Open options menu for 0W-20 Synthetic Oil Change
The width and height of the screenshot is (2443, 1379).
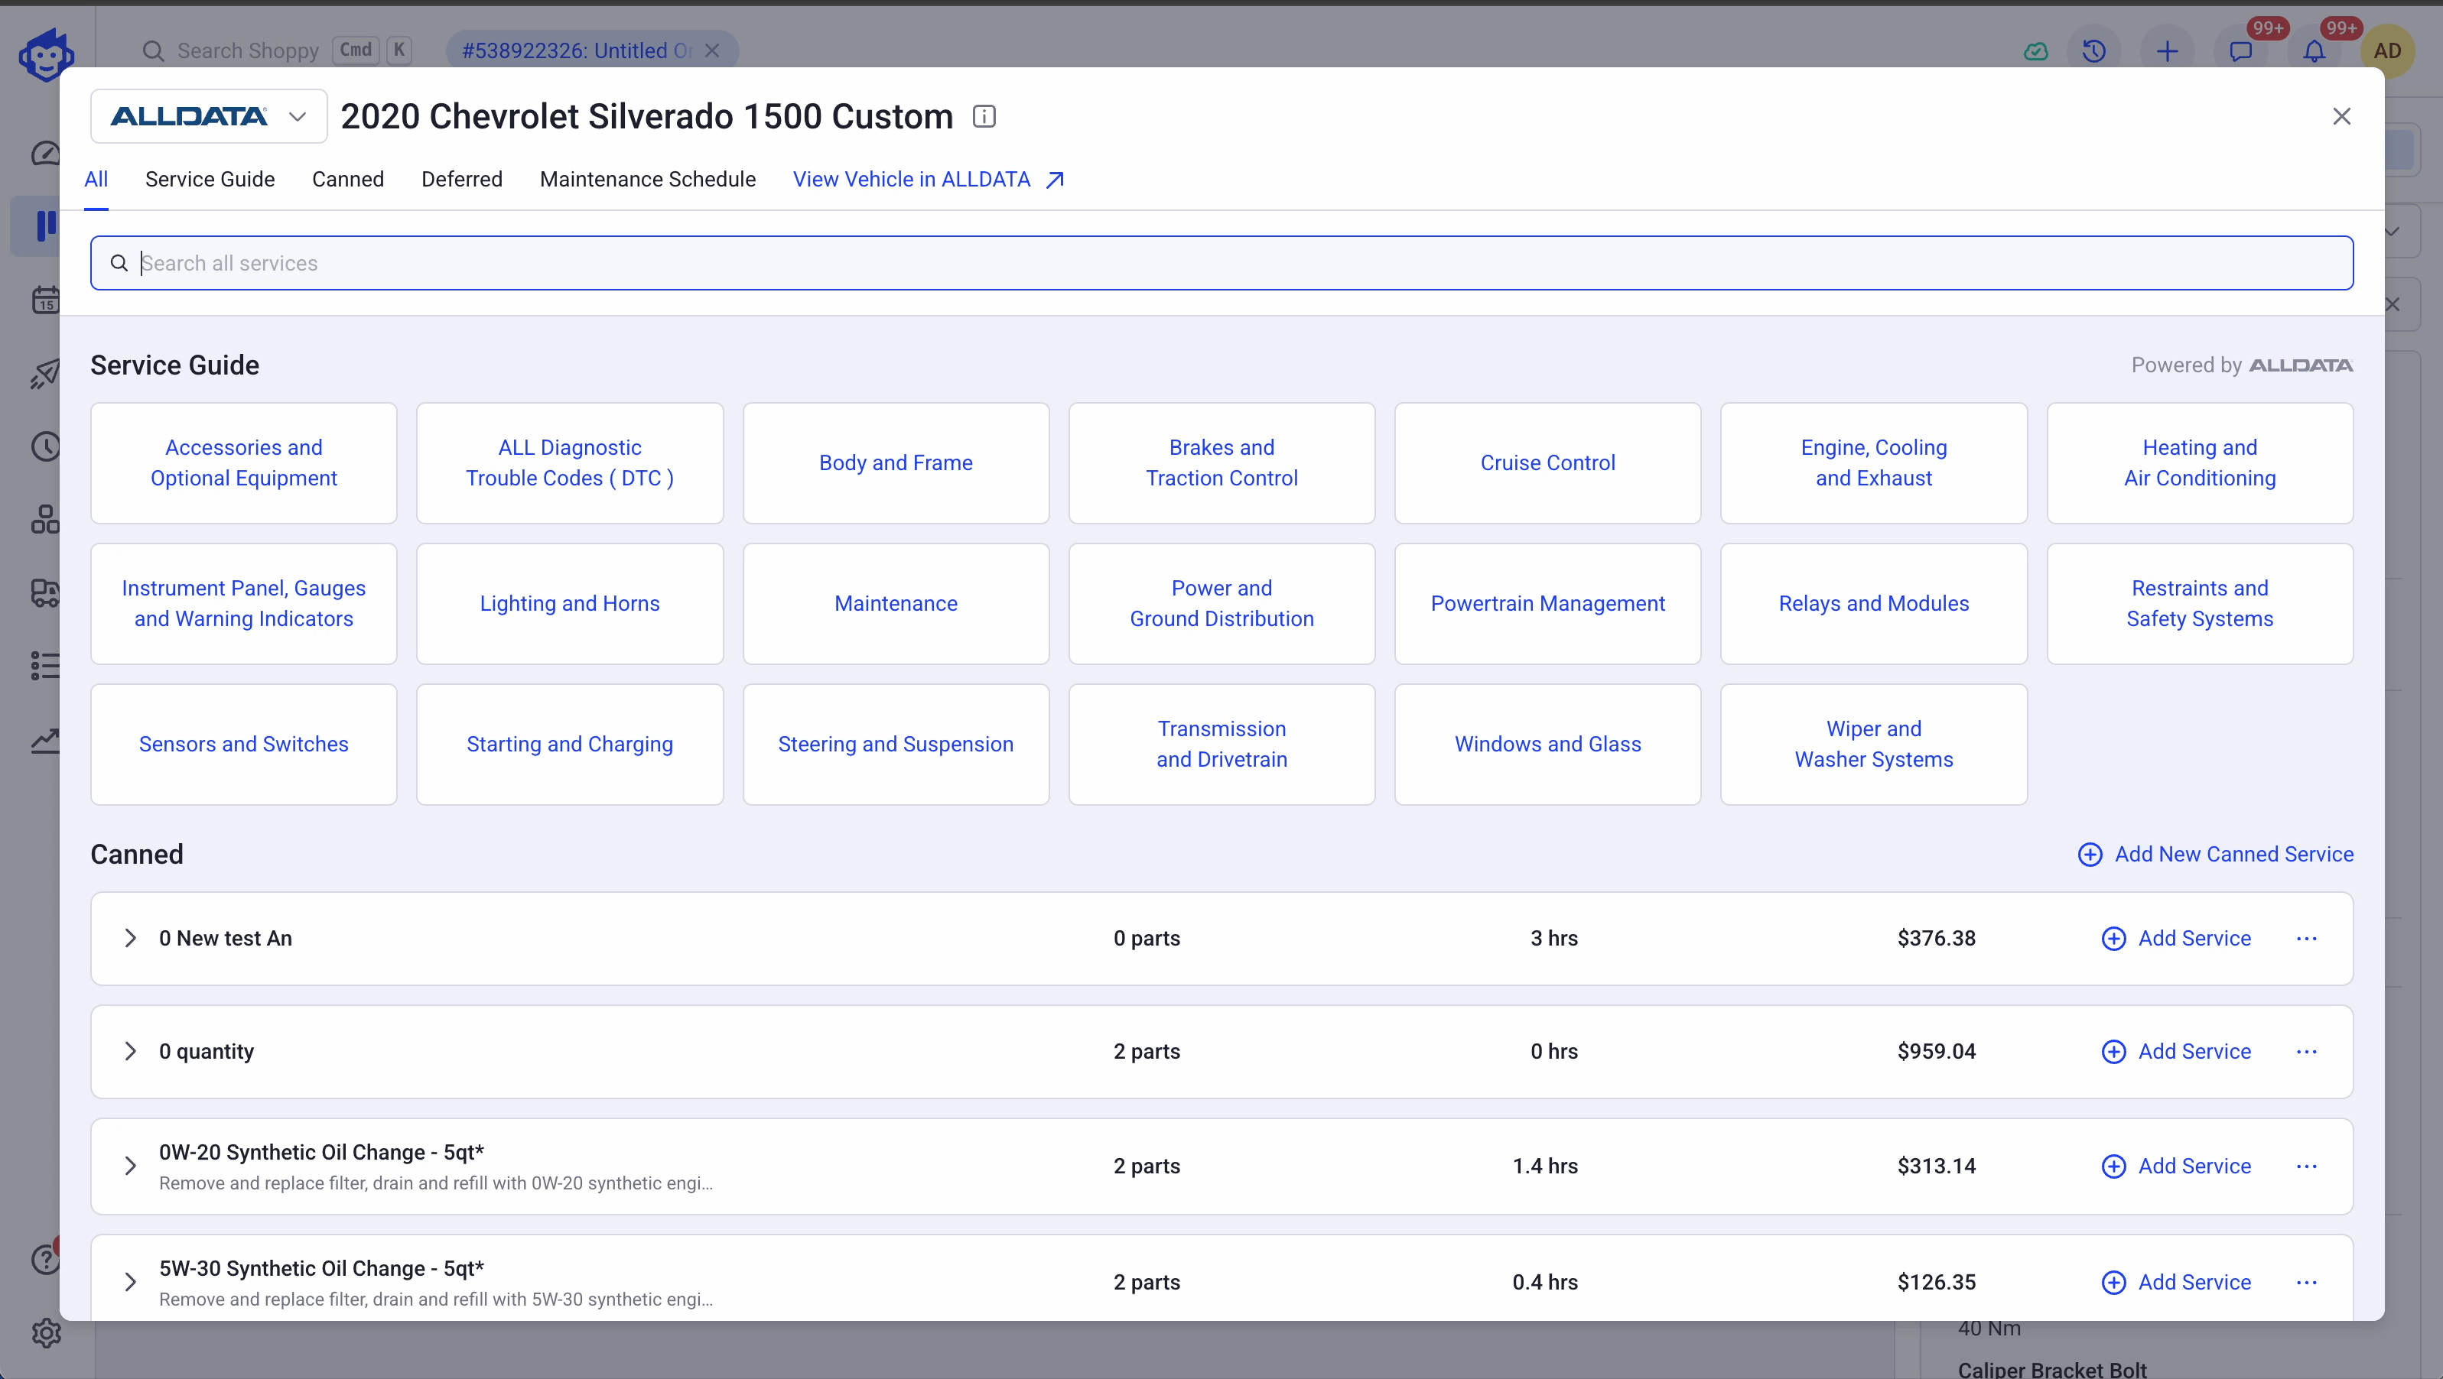(x=2306, y=1166)
